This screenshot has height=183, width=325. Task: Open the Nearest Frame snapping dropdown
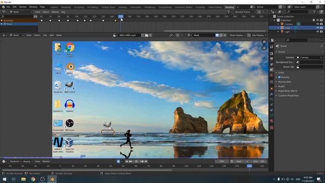[245, 12]
